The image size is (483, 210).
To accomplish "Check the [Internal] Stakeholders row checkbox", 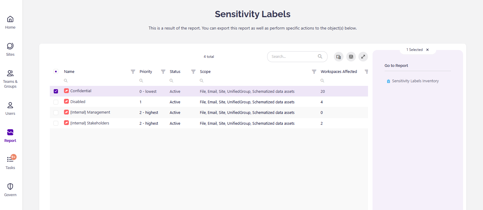I will point(56,123).
